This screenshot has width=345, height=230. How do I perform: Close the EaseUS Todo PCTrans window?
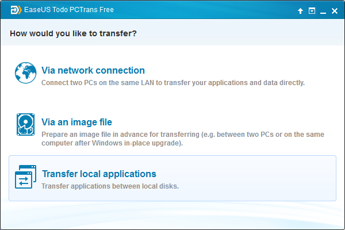point(335,11)
